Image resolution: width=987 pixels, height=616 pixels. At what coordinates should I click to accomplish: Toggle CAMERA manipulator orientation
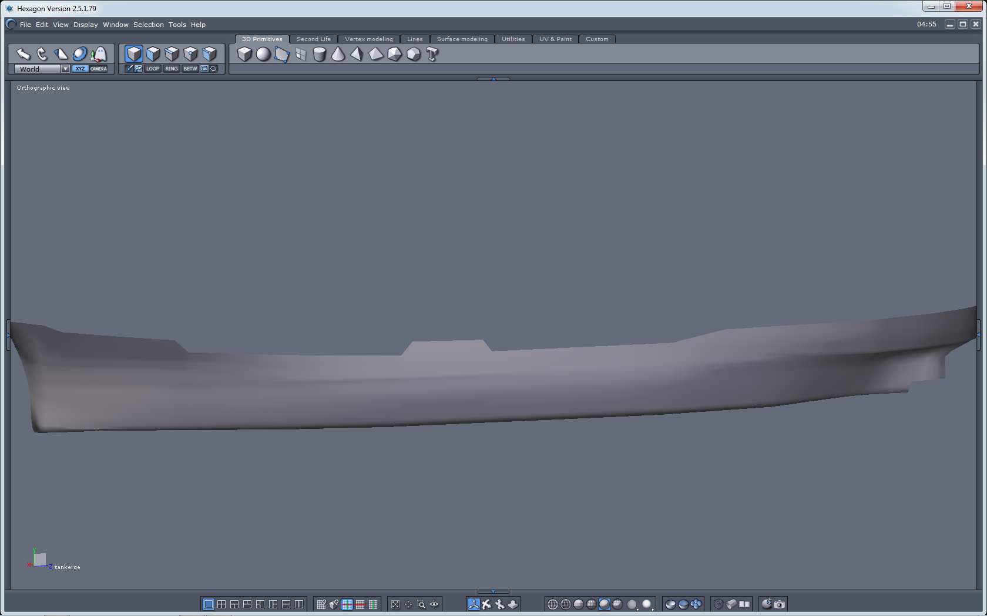(x=99, y=69)
